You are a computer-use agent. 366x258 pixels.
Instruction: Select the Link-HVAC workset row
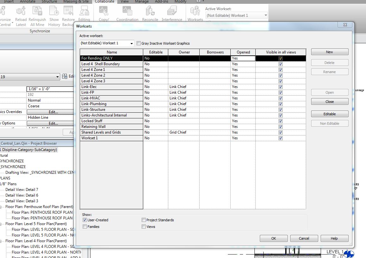coord(111,98)
